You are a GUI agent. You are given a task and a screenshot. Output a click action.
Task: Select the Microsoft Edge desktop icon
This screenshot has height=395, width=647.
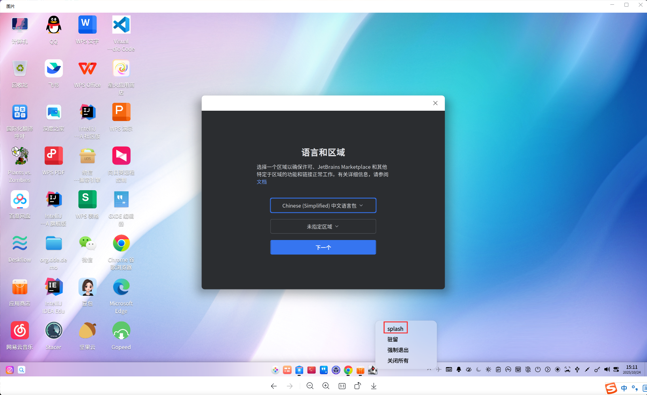pos(121,287)
